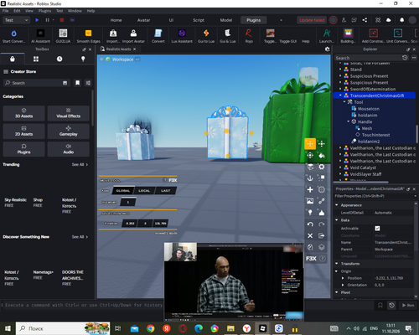
Task: Open the Toolbox recent tab clock icon
Action: 59,59
